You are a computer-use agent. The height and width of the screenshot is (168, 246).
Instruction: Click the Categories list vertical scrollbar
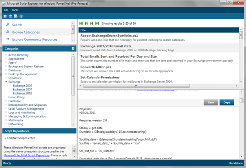tap(73, 90)
